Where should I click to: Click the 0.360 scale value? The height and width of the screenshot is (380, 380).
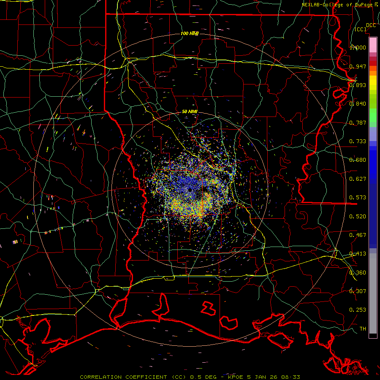(358, 273)
